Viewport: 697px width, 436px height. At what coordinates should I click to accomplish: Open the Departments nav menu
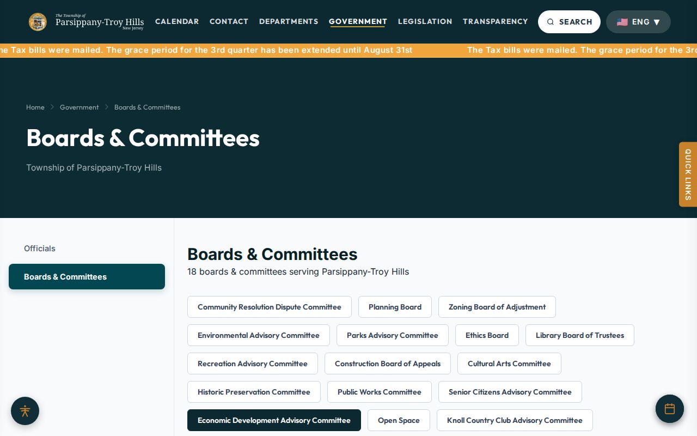click(x=289, y=21)
